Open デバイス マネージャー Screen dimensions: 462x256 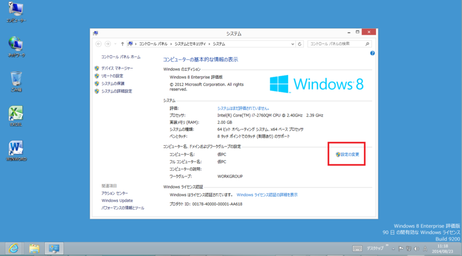point(117,68)
